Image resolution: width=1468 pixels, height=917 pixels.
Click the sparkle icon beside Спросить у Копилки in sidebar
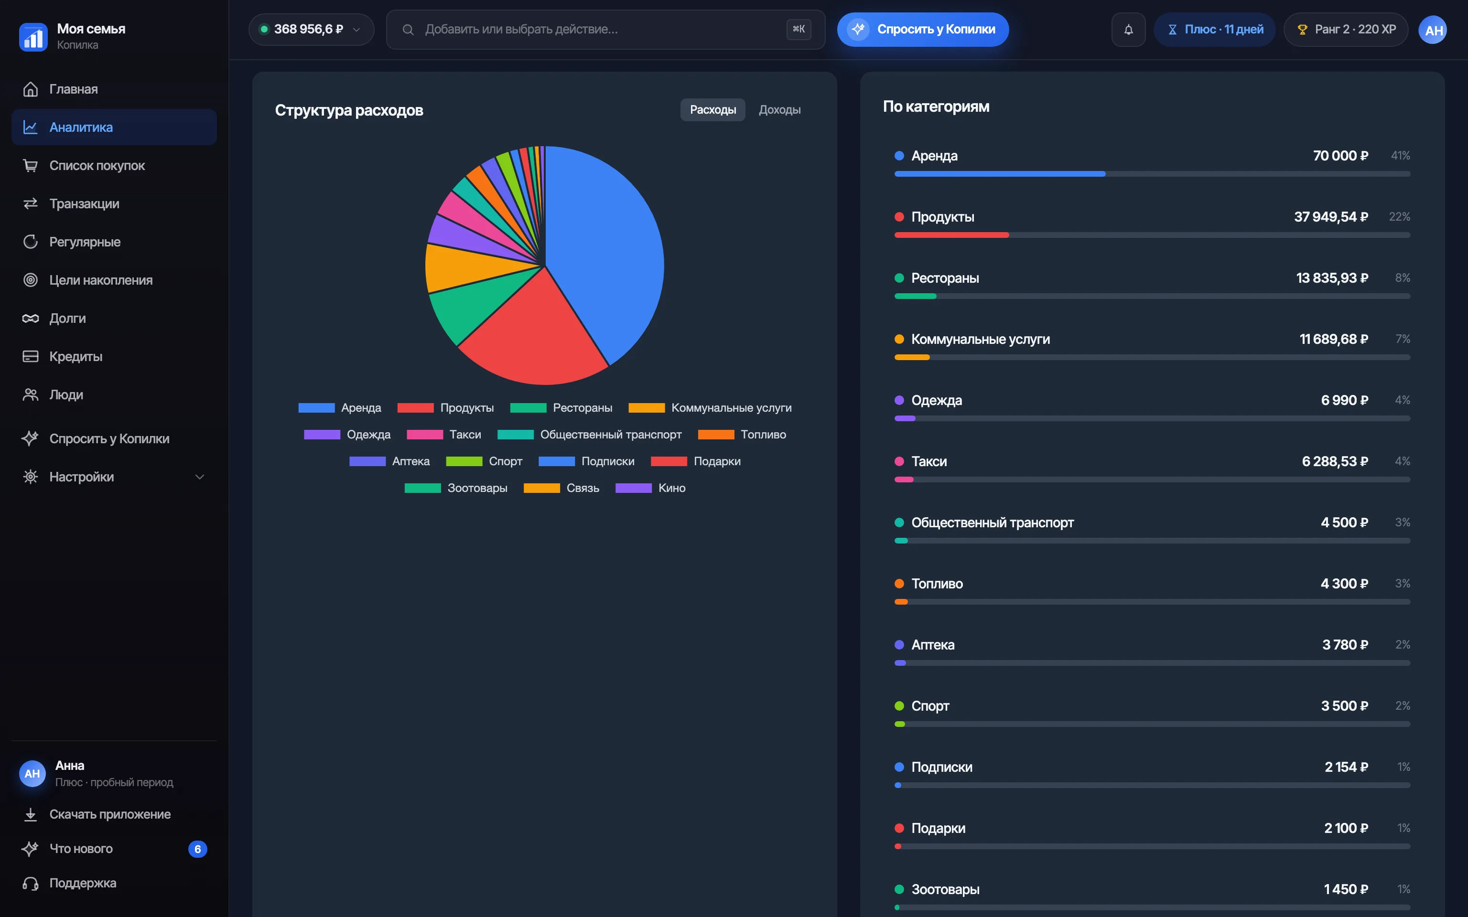coord(30,438)
